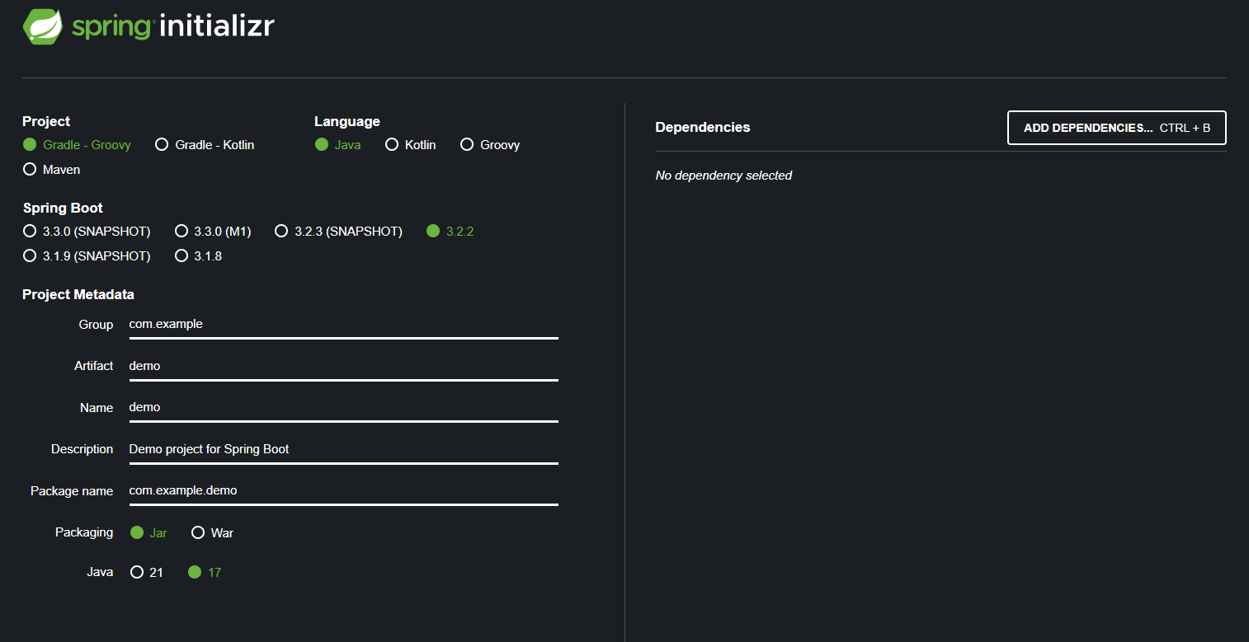Image resolution: width=1249 pixels, height=642 pixels.
Task: Pick Spring Boot 3.1.9 (SNAPSHOT)
Action: [x=87, y=256]
